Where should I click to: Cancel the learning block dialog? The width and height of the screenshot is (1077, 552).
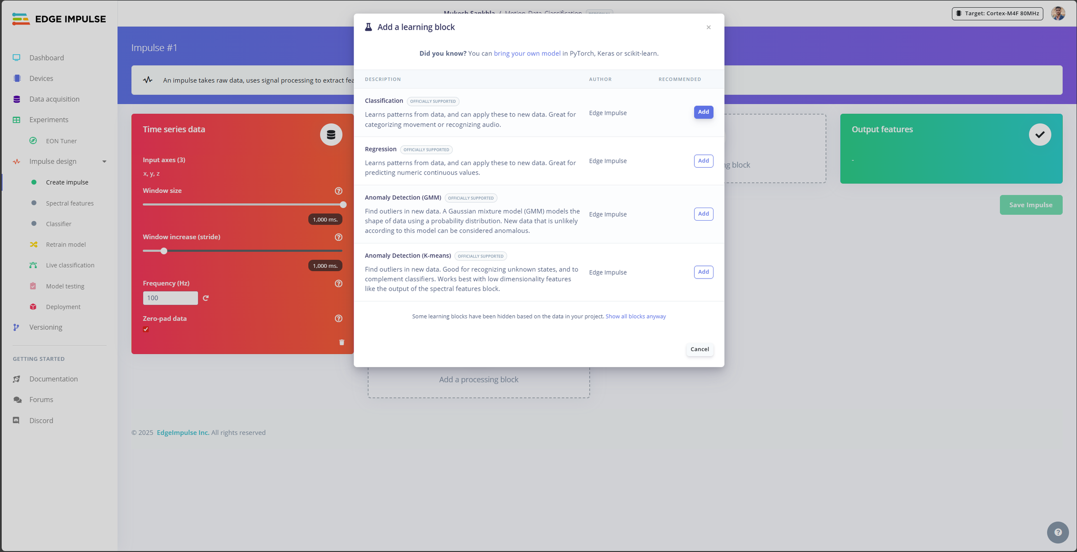pyautogui.click(x=700, y=349)
